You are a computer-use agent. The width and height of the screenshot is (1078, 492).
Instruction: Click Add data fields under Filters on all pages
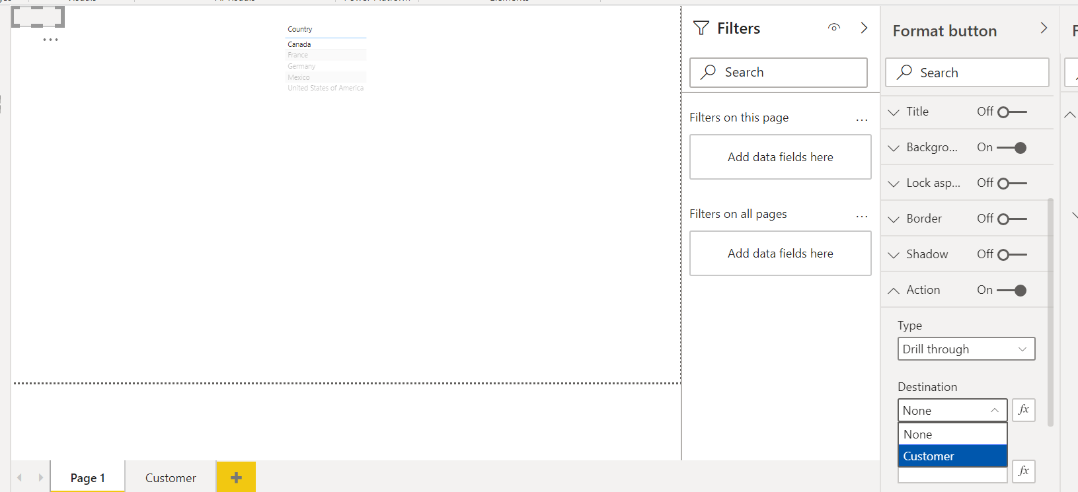click(781, 254)
